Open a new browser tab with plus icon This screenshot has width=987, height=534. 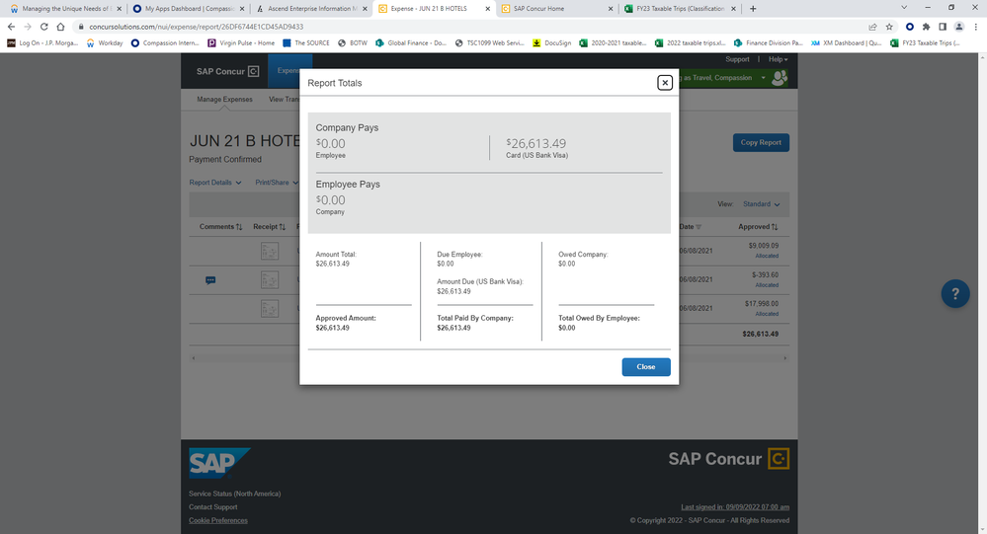pos(753,8)
